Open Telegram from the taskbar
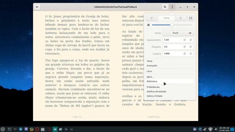235x132 pixels. click(x=21, y=129)
